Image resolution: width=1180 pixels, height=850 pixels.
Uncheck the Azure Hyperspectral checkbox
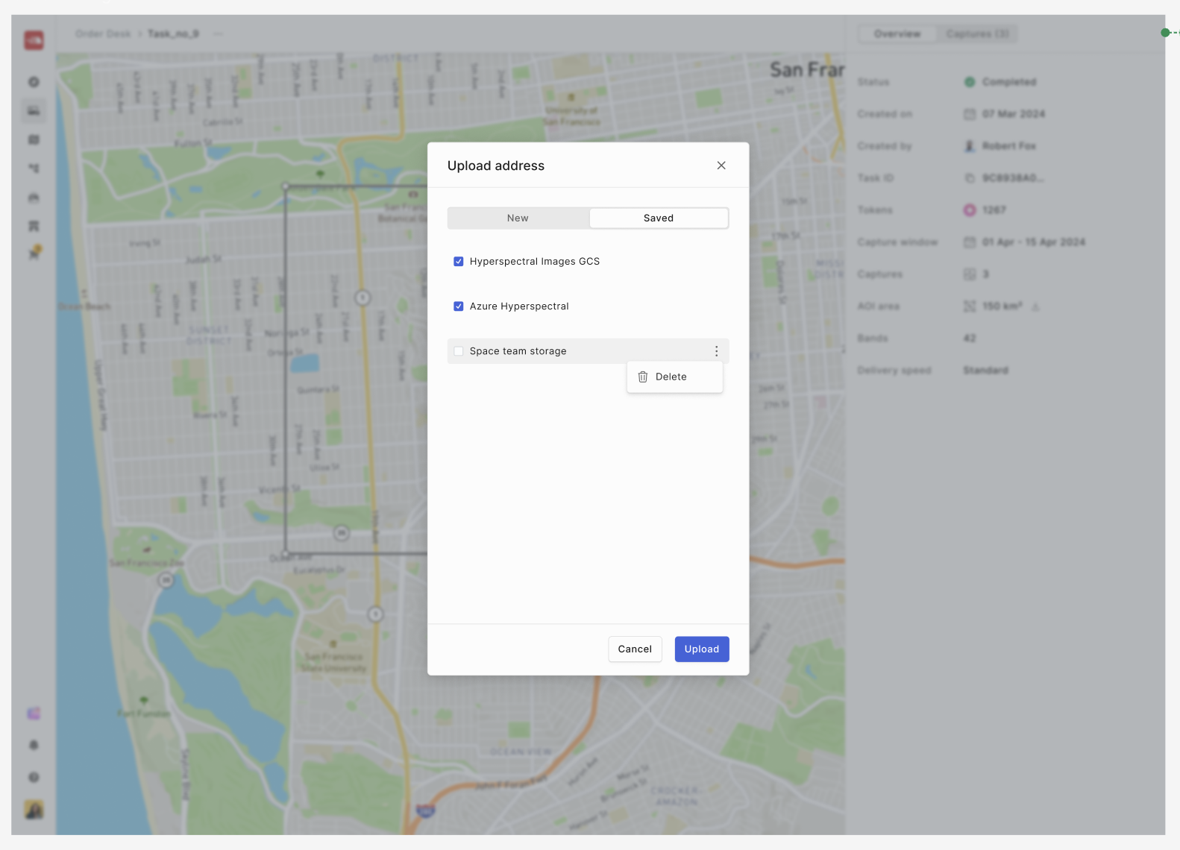click(458, 306)
